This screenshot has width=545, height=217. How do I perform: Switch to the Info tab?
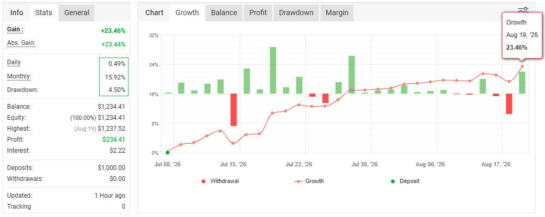coord(17,13)
